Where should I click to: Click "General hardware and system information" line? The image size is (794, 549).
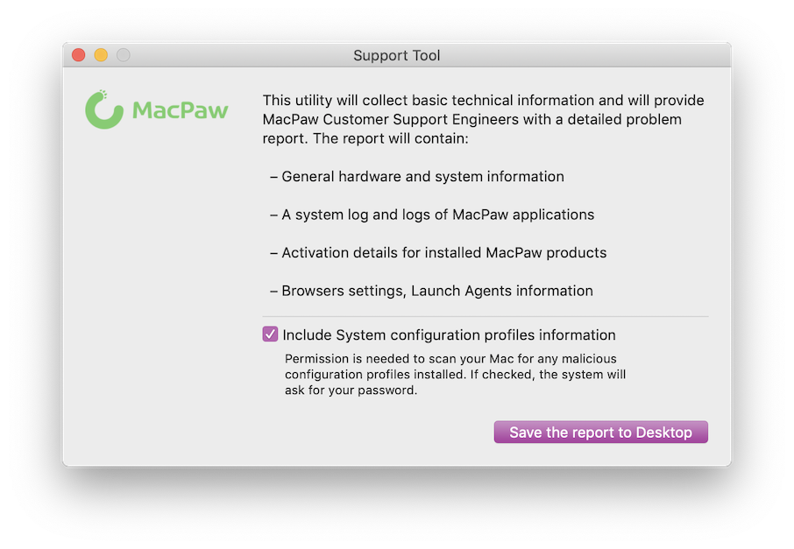(x=417, y=177)
